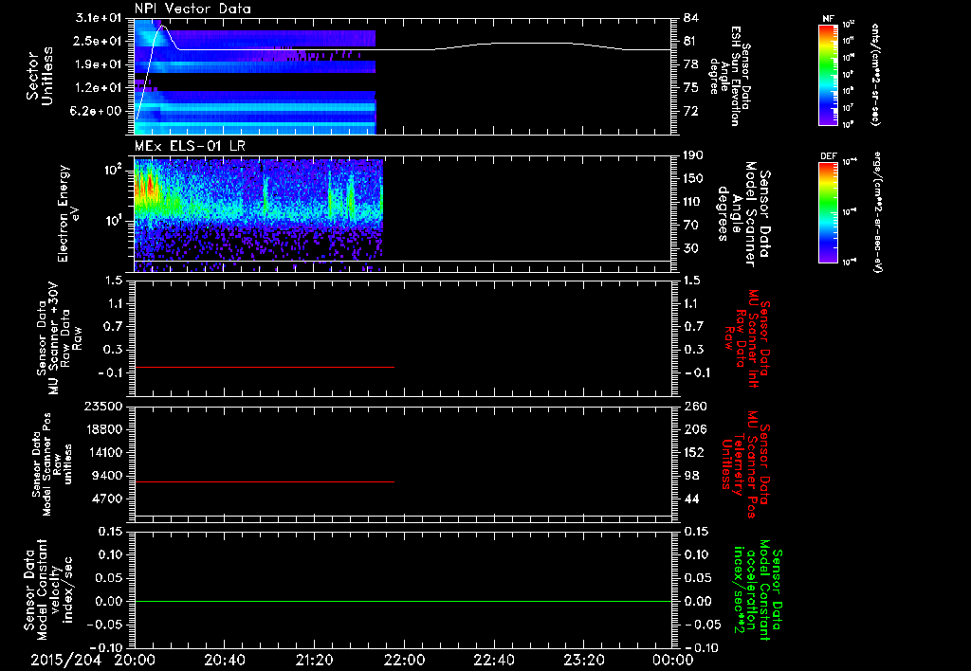Viewport: 971px width, 671px height.
Task: Click the '1.2e+01' sector tick value
Action: pyautogui.click(x=98, y=88)
